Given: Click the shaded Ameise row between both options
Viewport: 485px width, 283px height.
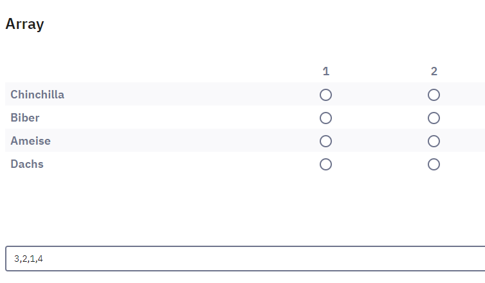Looking at the screenshot, I should (380, 141).
